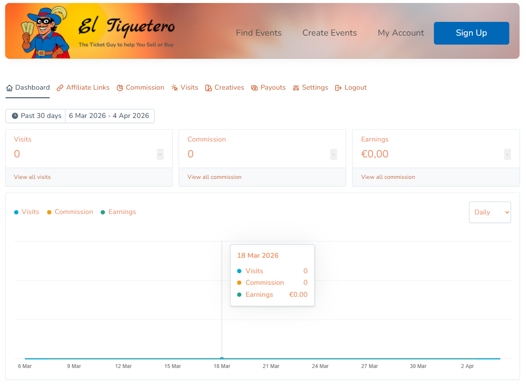Open the Creatives tab
The width and height of the screenshot is (526, 392).
224,87
